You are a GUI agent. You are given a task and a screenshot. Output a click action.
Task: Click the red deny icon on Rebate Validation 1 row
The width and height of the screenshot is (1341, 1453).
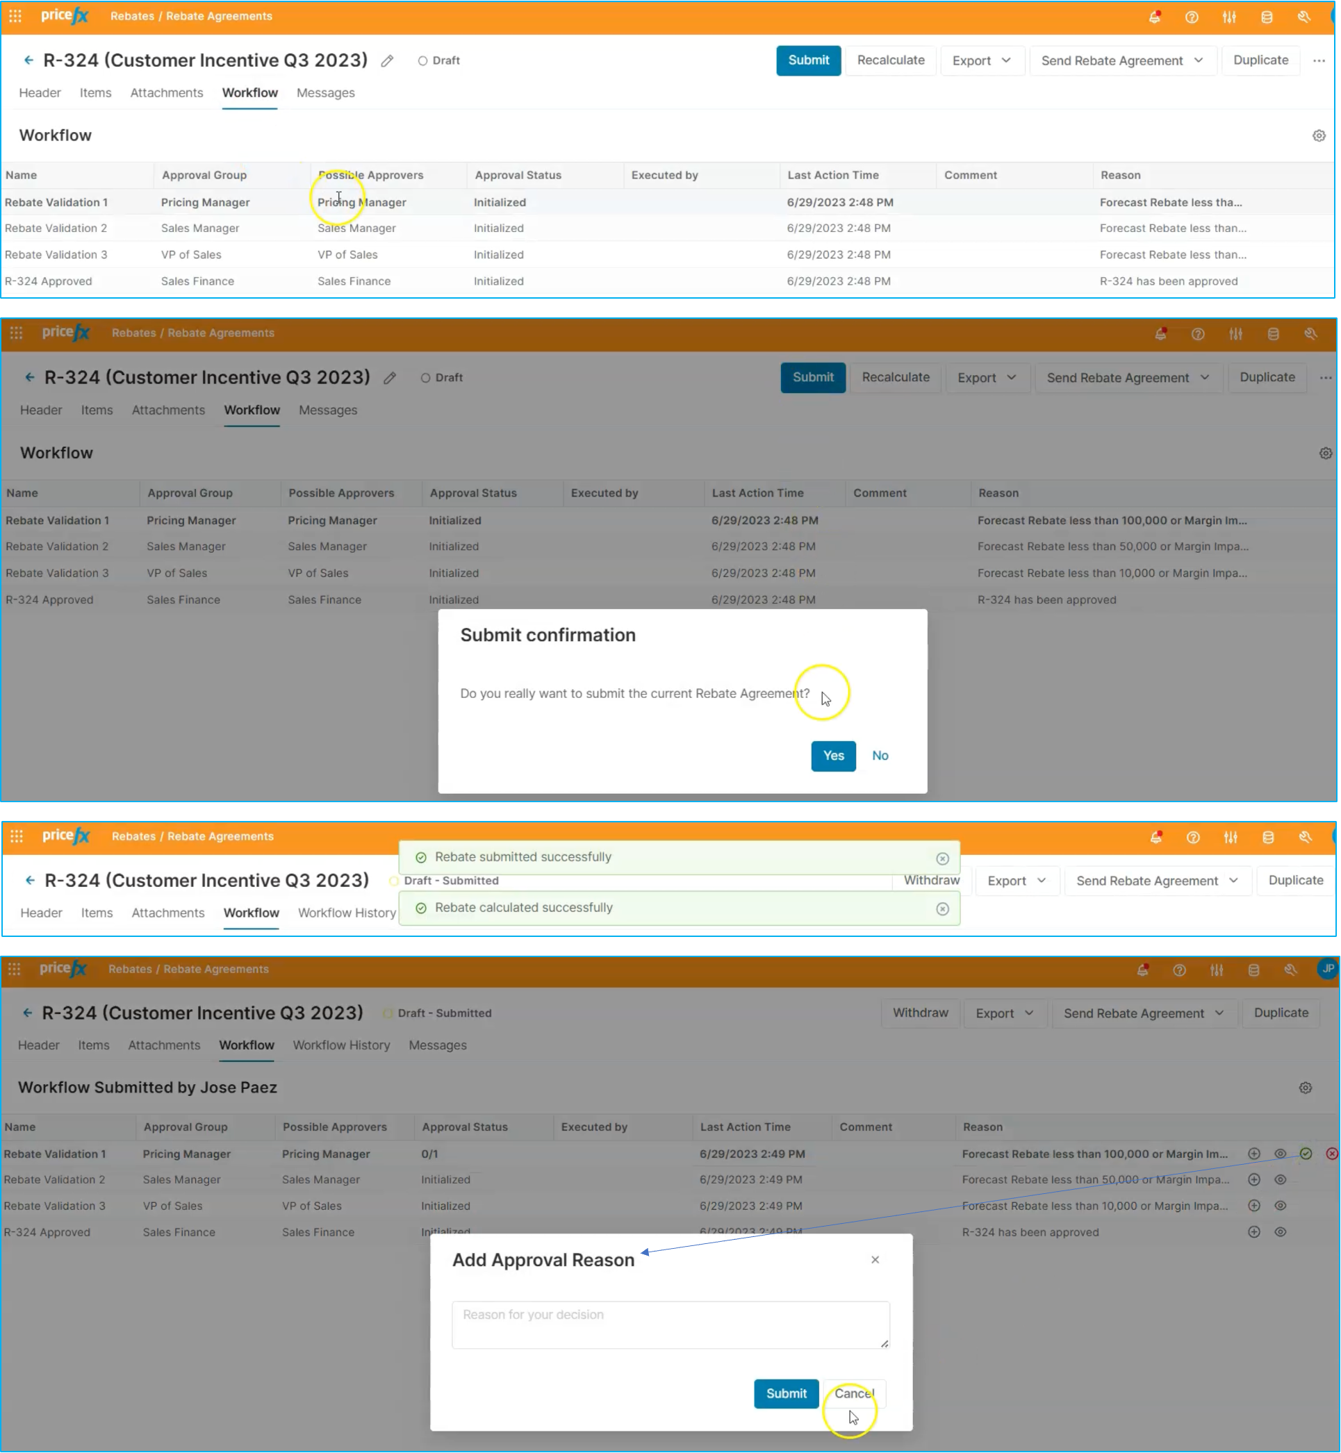(1332, 1154)
